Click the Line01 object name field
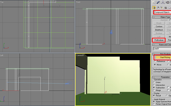The height and width of the screenshot is (106, 171). point(162,49)
